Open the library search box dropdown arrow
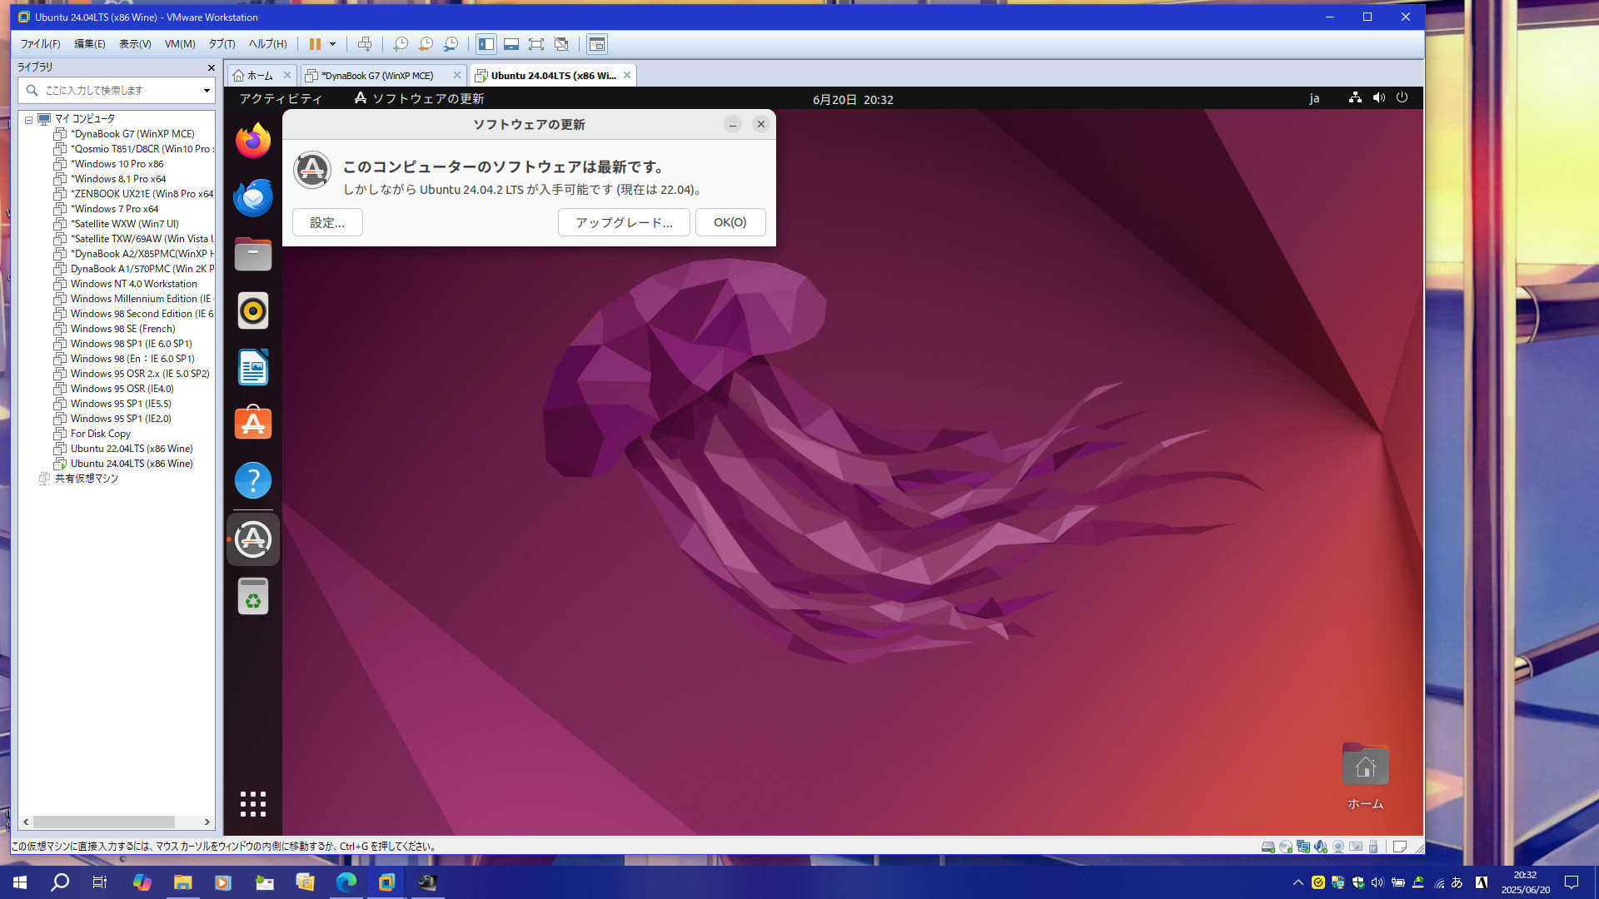1599x899 pixels. click(207, 90)
